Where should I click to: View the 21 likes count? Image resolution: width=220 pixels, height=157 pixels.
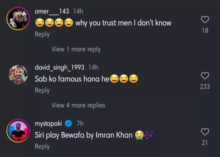205,143
